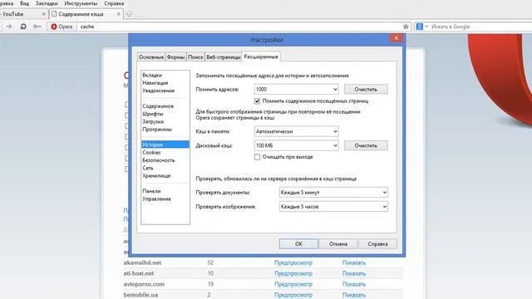532x299 pixels.
Task: Bookmark page with the star icon
Action: (x=406, y=27)
